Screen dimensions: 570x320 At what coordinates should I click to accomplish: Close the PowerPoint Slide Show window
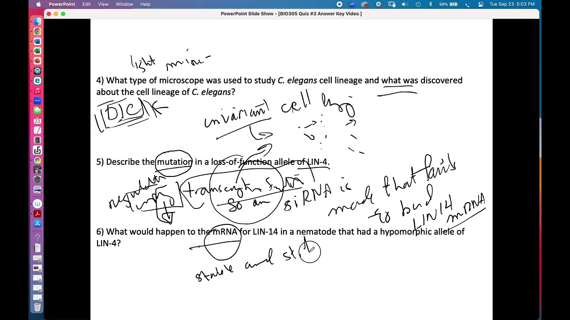click(x=49, y=14)
